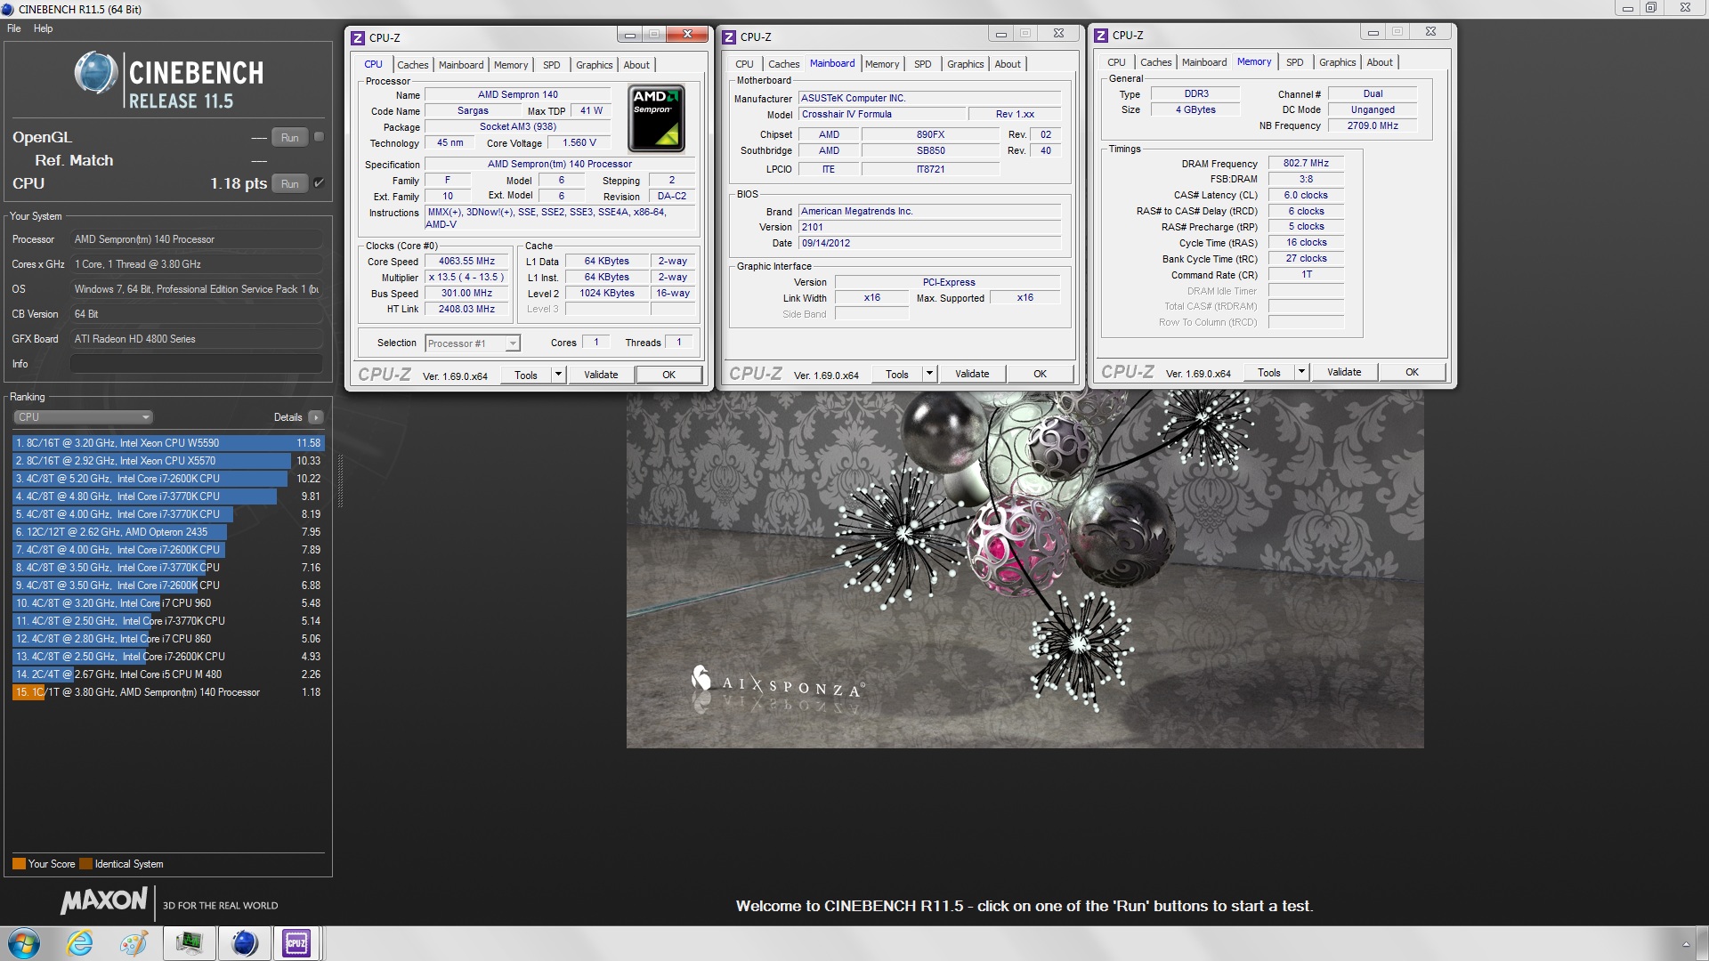The image size is (1709, 961).
Task: Click the Cinebench title bar app icon
Action: [8, 9]
